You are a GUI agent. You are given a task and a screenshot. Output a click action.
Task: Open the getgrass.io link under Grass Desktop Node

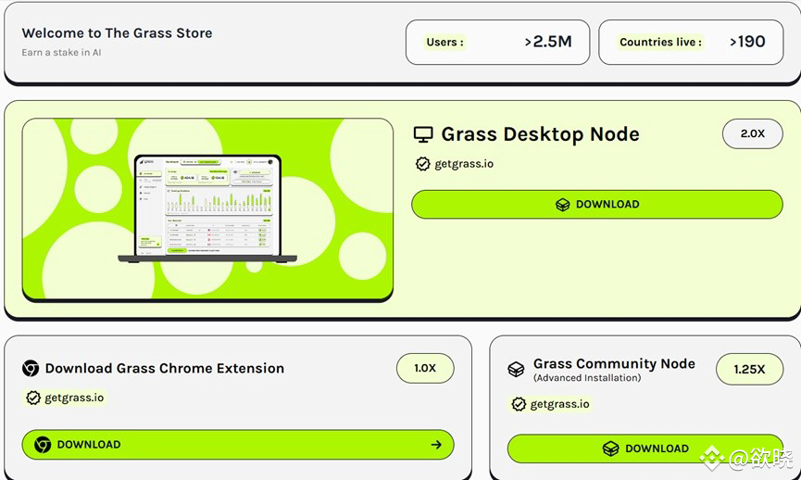(x=464, y=164)
